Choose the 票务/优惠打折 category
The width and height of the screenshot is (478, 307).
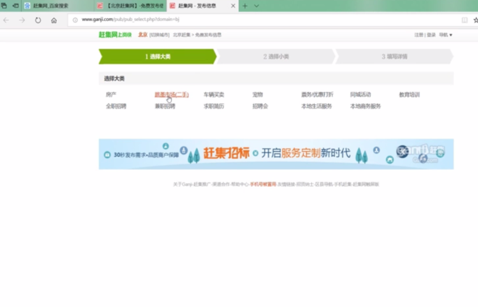[x=317, y=94]
